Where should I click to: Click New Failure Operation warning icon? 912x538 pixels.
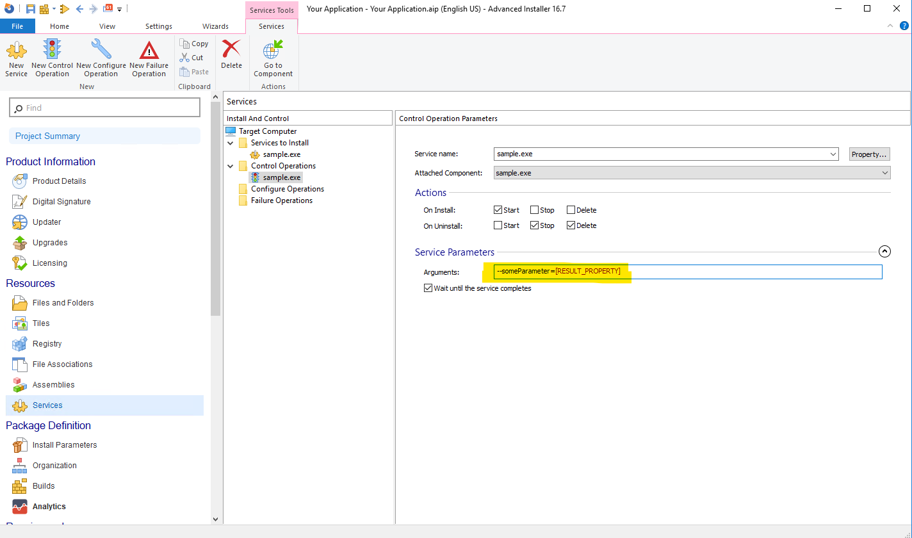[149, 50]
